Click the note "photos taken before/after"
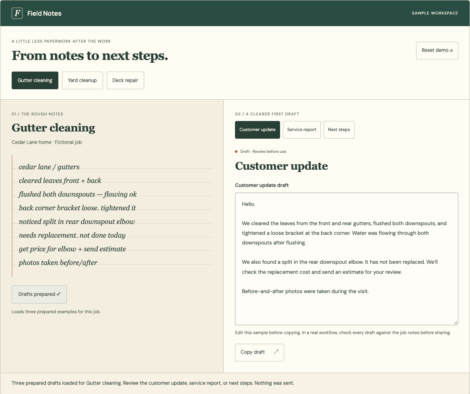 58,263
